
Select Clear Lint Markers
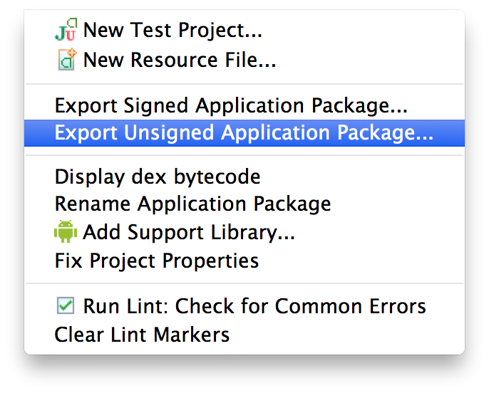click(x=142, y=334)
